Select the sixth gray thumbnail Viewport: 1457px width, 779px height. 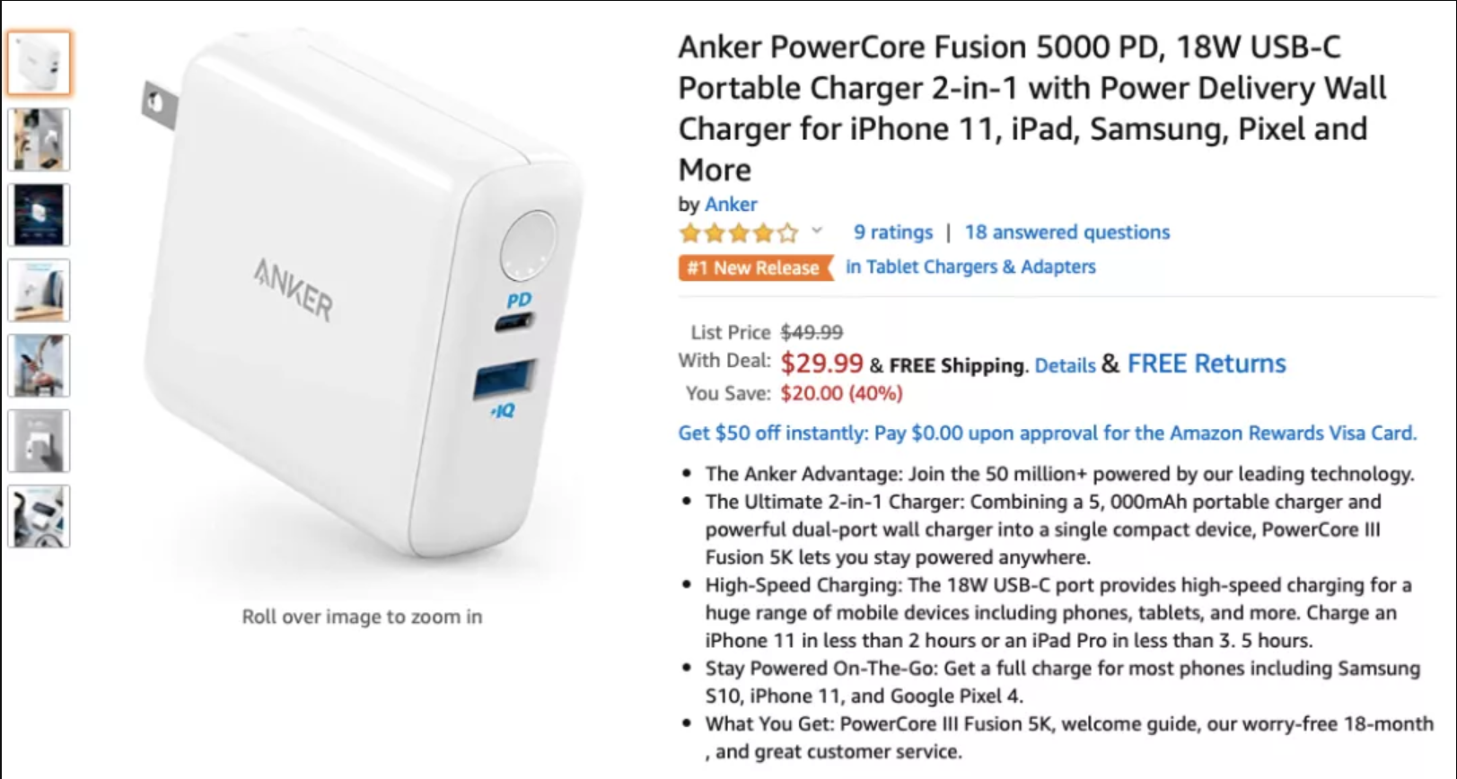coord(39,442)
